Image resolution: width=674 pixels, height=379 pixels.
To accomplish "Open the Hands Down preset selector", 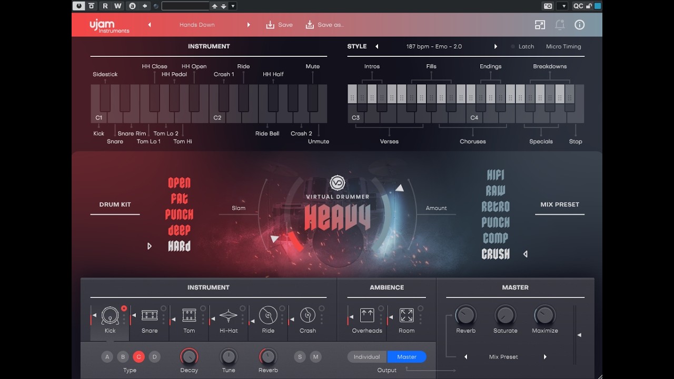I will click(x=197, y=25).
